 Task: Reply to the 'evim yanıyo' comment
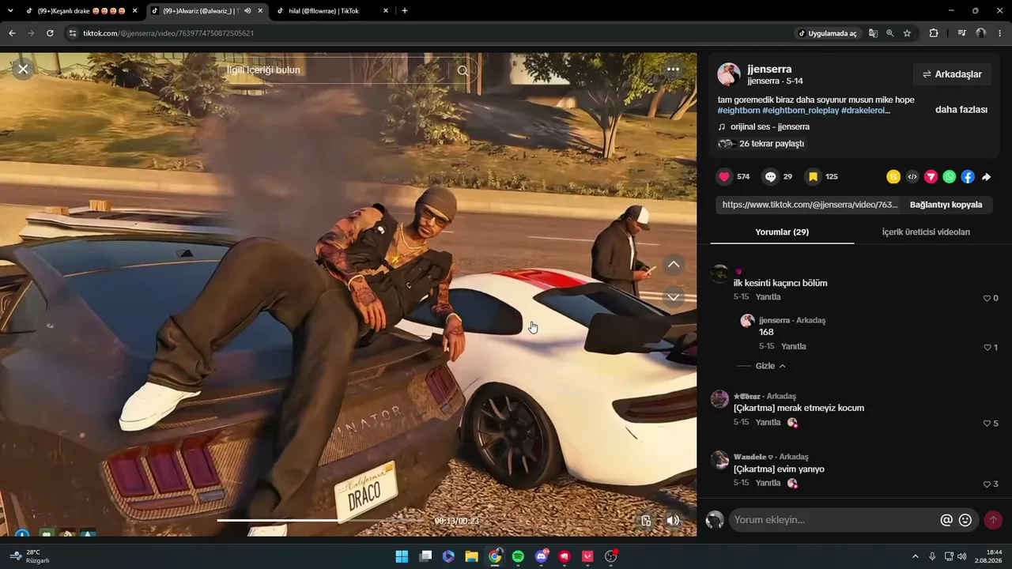point(768,483)
